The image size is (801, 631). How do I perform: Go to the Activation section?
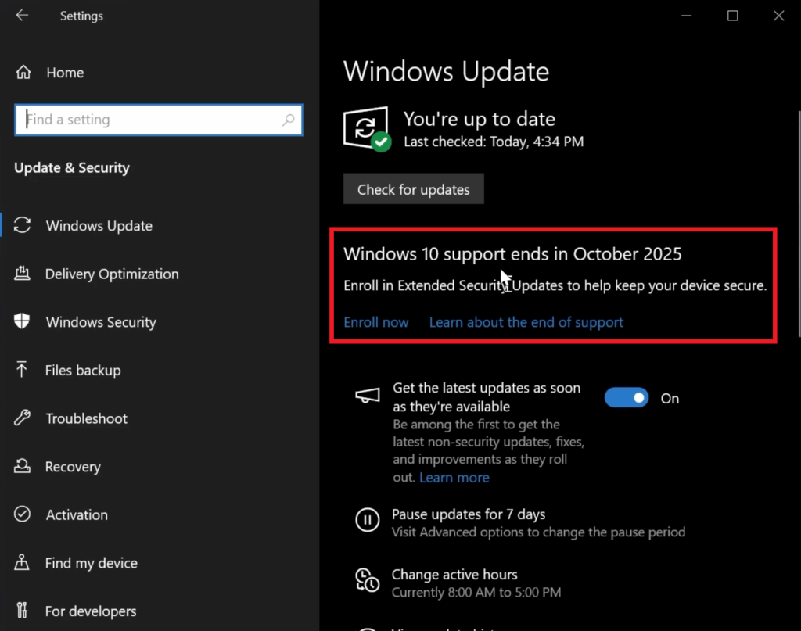tap(77, 514)
